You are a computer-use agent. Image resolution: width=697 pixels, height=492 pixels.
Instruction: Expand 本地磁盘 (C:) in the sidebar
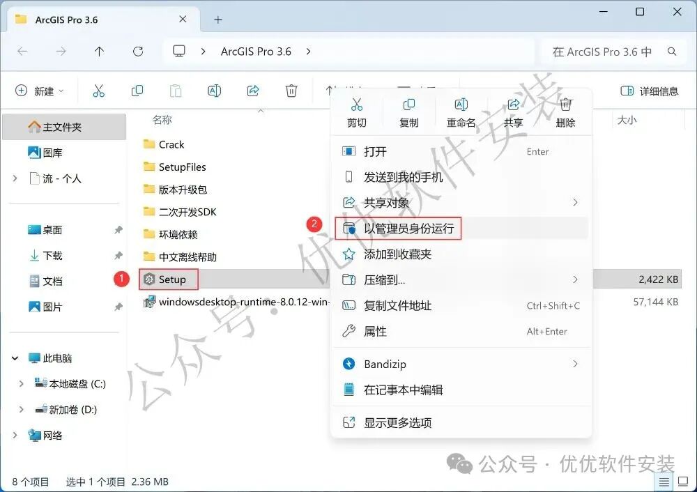[22, 383]
